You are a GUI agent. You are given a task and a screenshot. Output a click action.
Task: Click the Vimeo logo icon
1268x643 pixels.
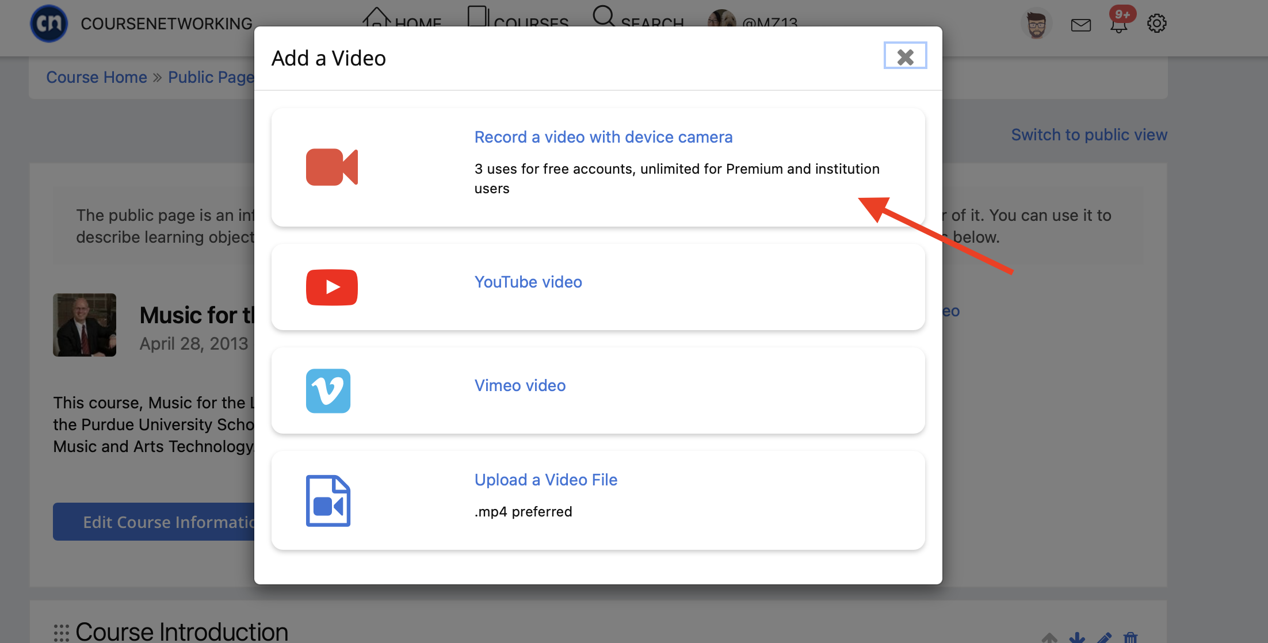[x=328, y=391]
